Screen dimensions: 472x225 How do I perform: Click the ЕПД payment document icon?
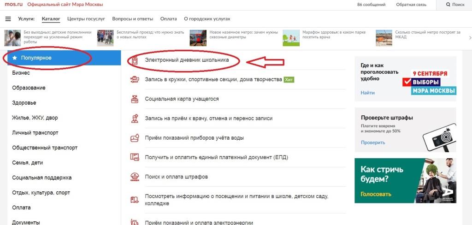135,157
